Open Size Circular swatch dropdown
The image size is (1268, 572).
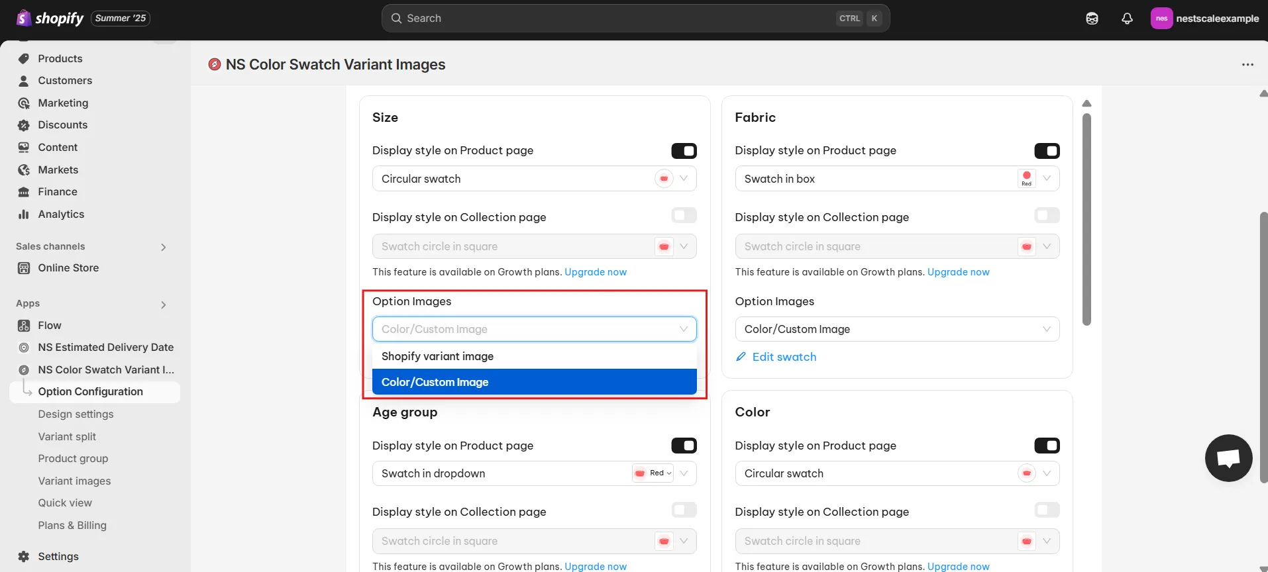pyautogui.click(x=534, y=179)
